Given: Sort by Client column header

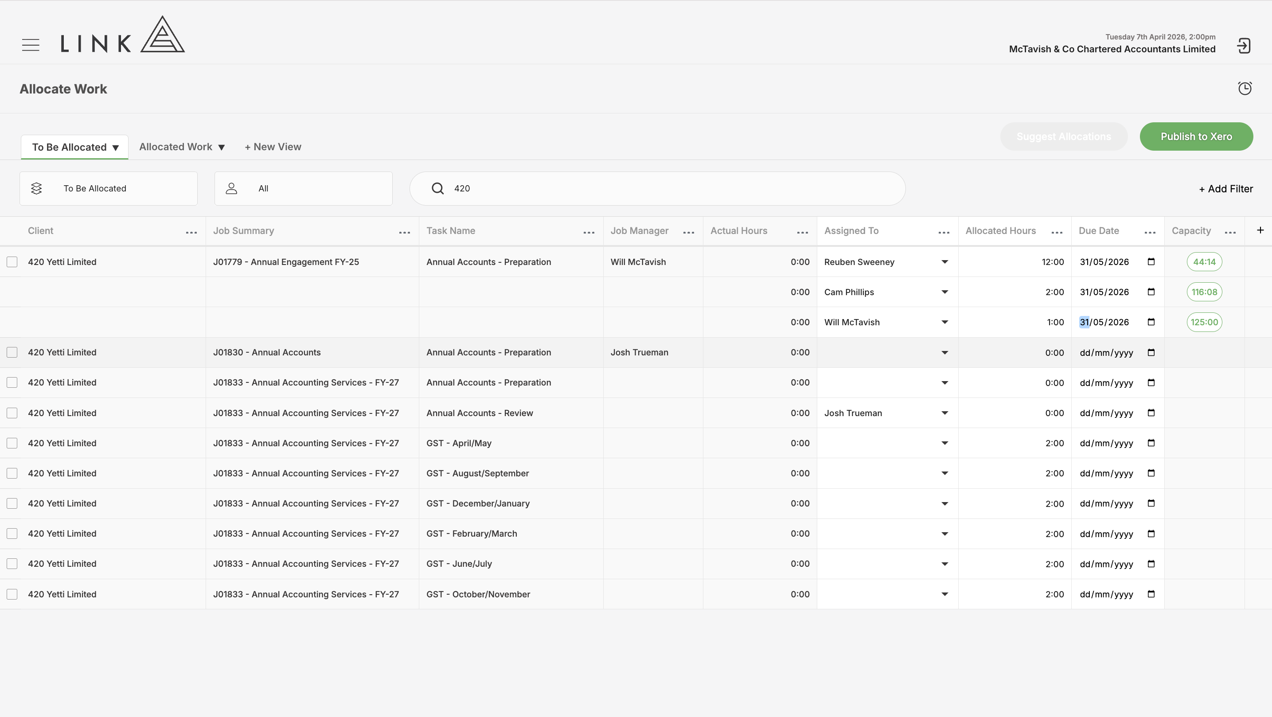Looking at the screenshot, I should tap(40, 231).
